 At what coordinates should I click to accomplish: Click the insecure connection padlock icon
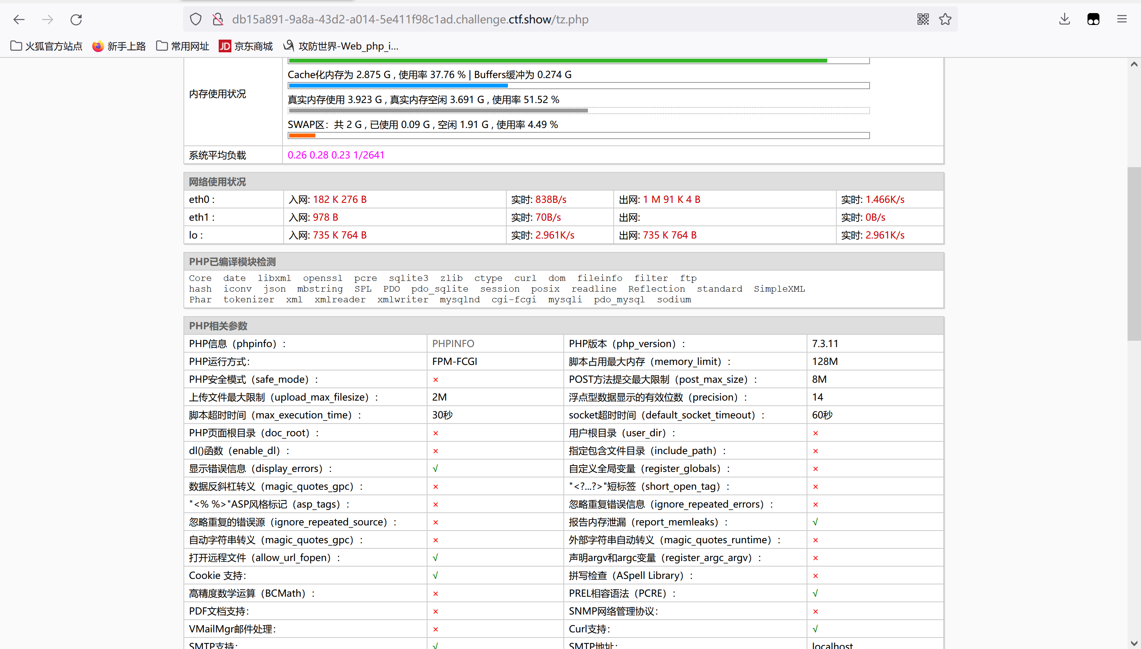click(x=218, y=19)
